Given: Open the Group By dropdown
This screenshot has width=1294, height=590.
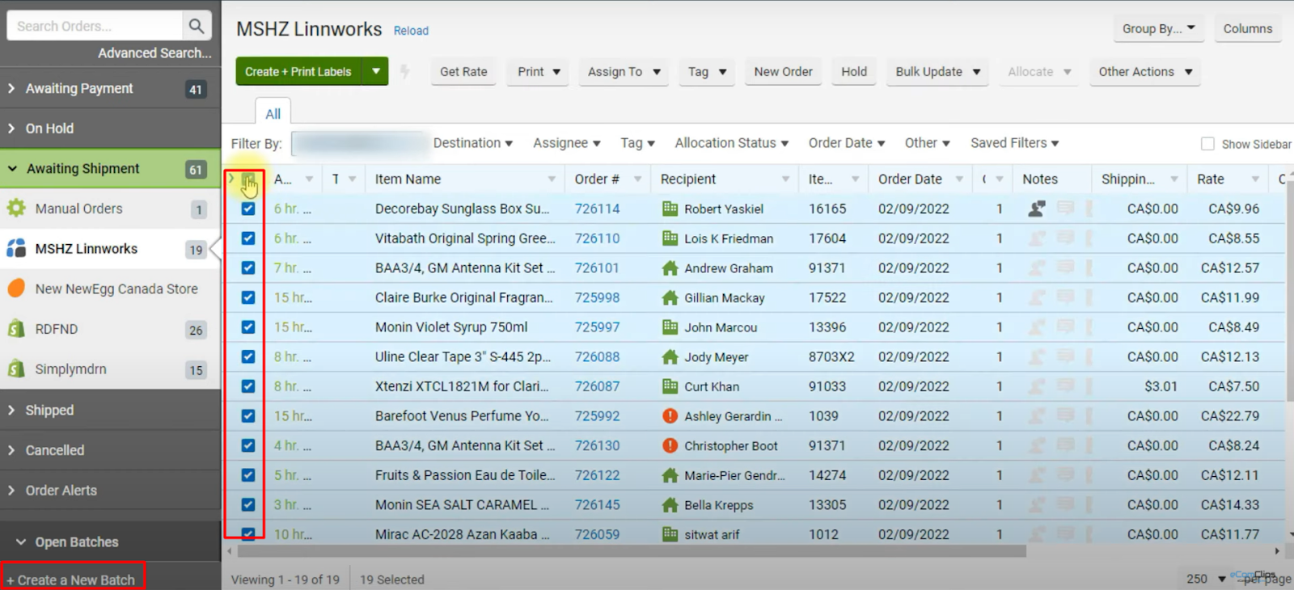Looking at the screenshot, I should coord(1158,28).
